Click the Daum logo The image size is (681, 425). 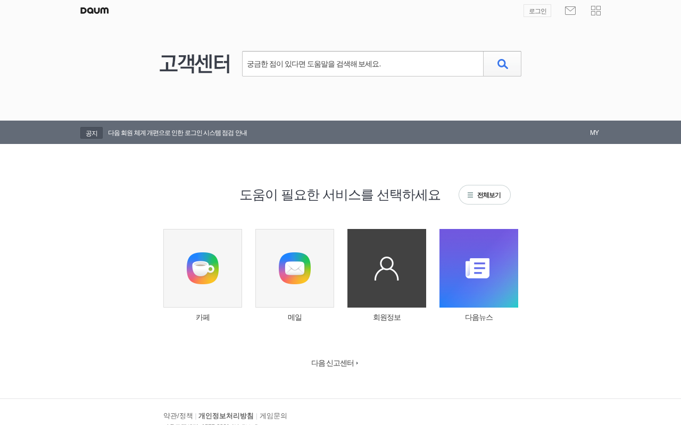coord(94,11)
